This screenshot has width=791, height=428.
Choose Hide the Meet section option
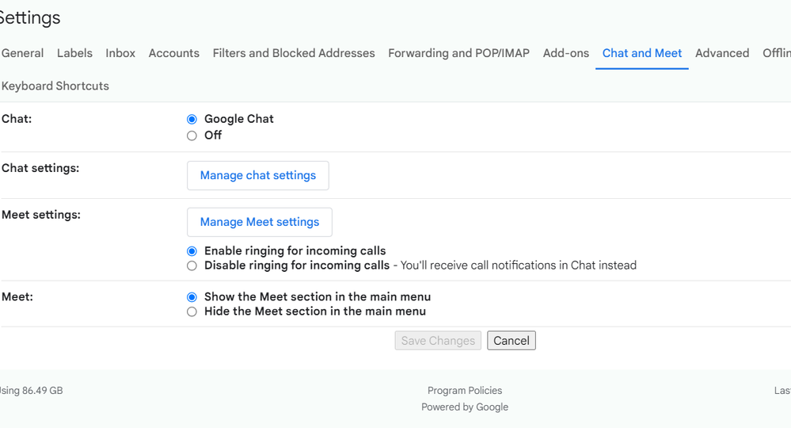[x=192, y=311]
